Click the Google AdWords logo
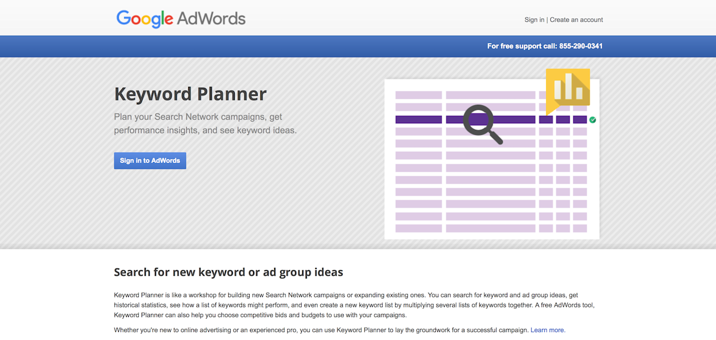 (181, 18)
